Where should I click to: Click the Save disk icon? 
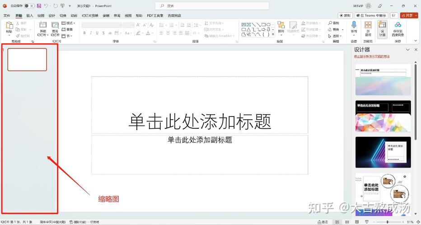[x=39, y=5]
